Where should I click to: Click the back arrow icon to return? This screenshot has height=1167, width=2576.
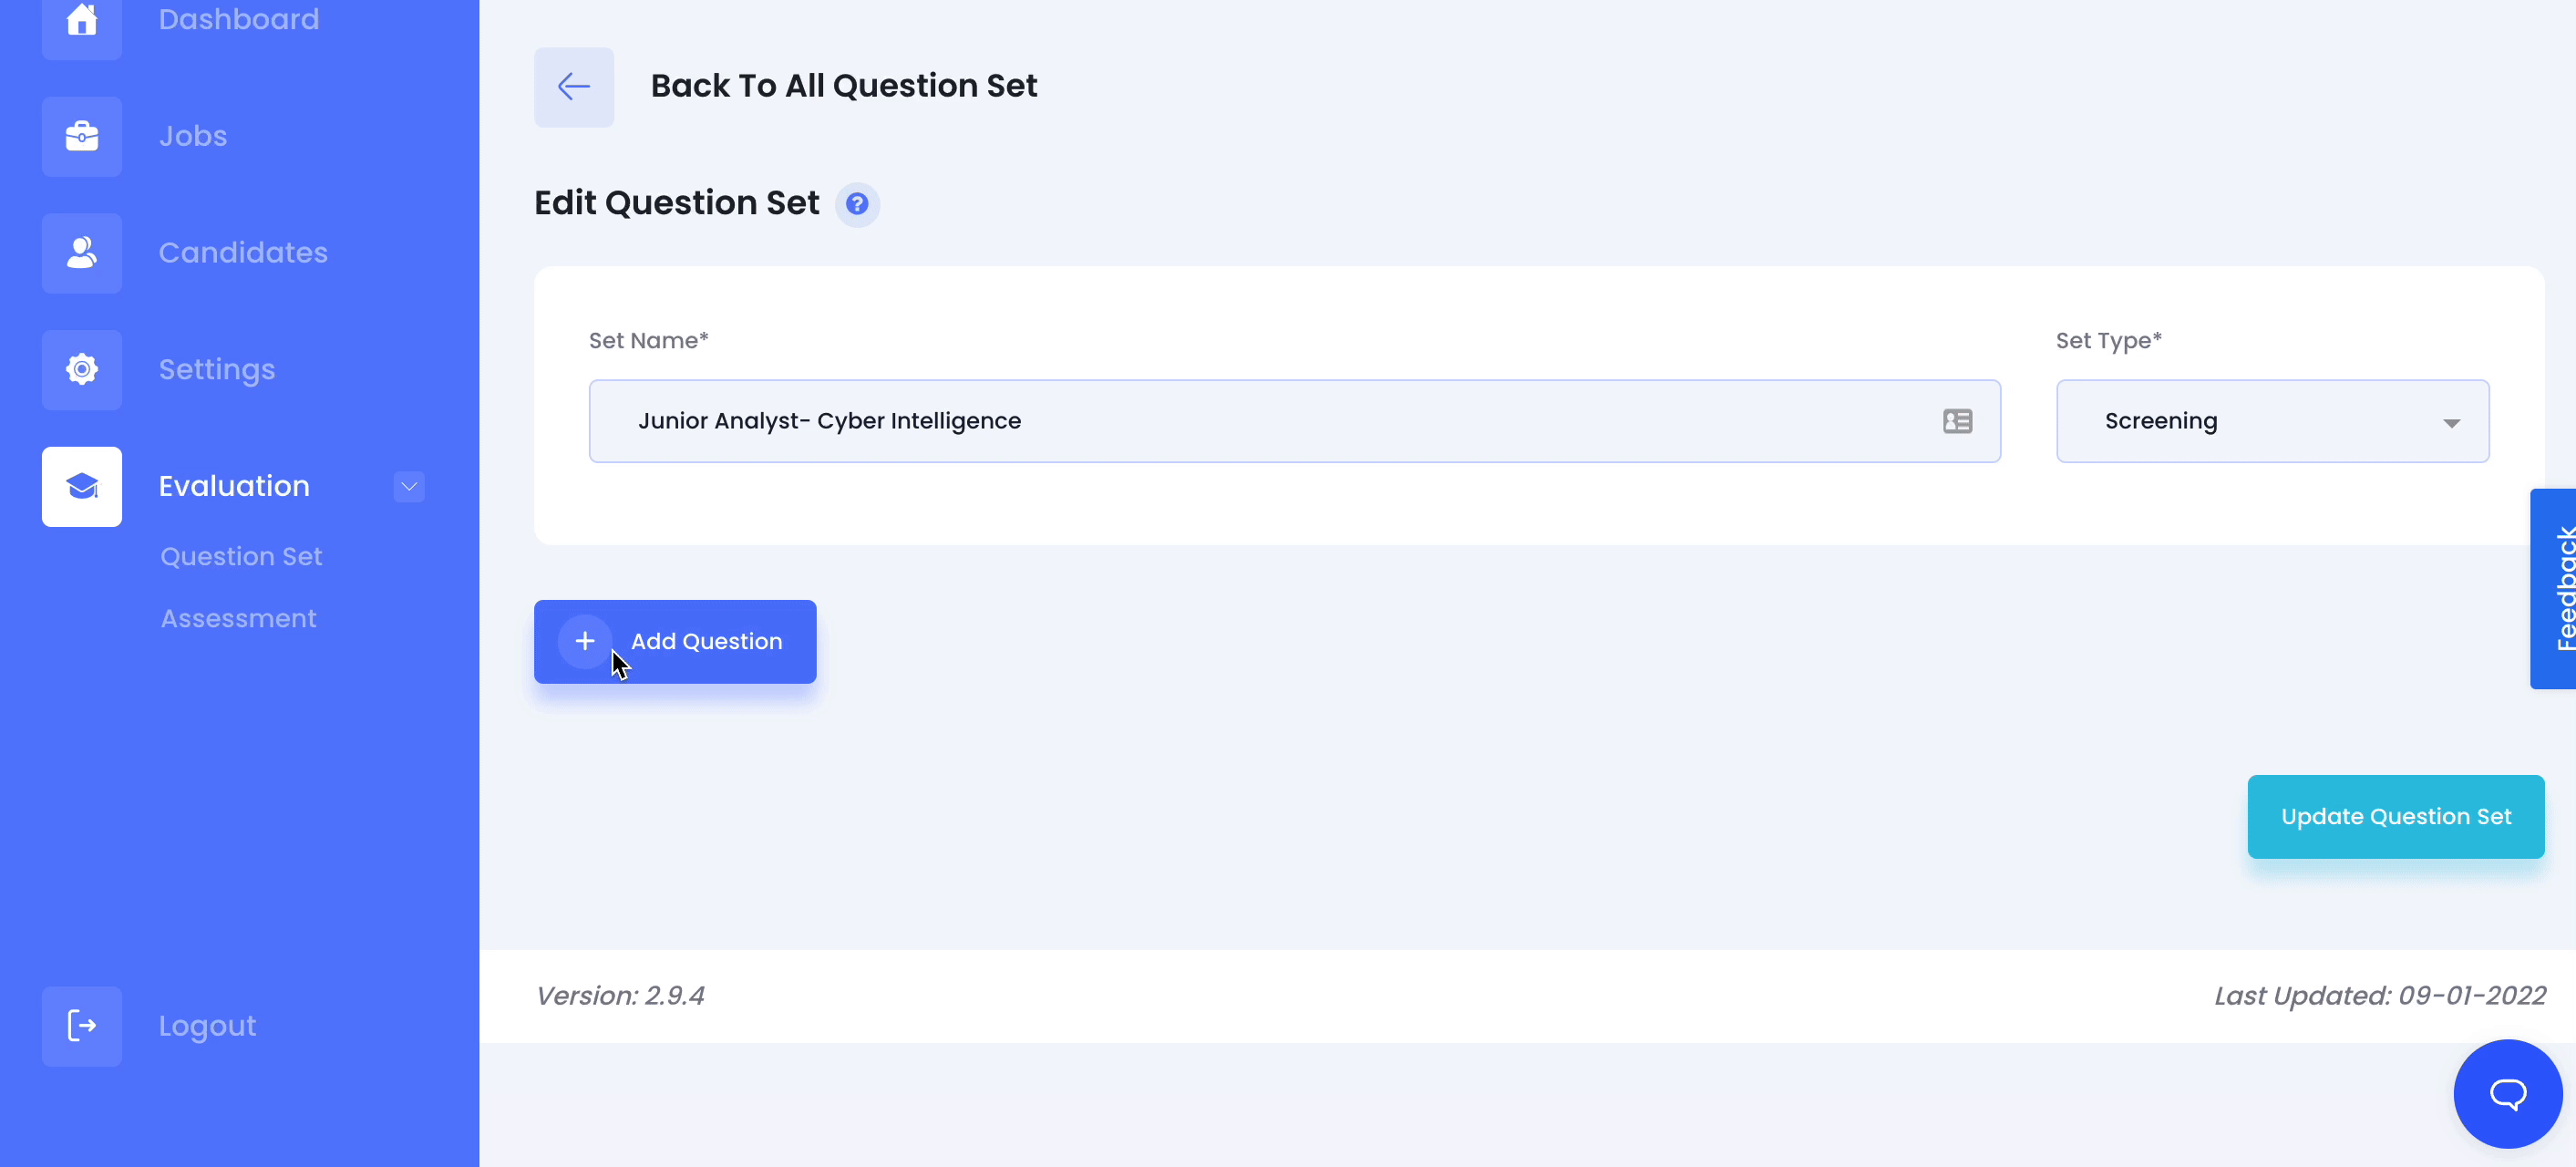(575, 86)
